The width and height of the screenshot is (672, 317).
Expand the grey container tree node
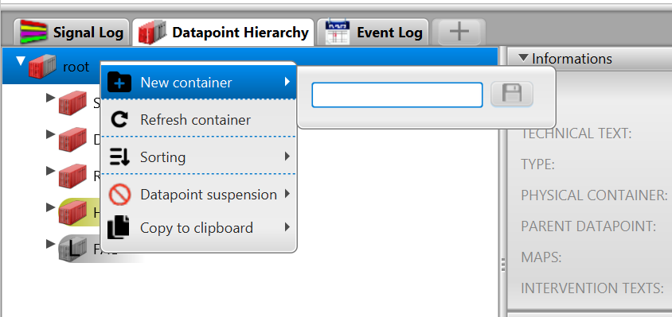pos(51,244)
